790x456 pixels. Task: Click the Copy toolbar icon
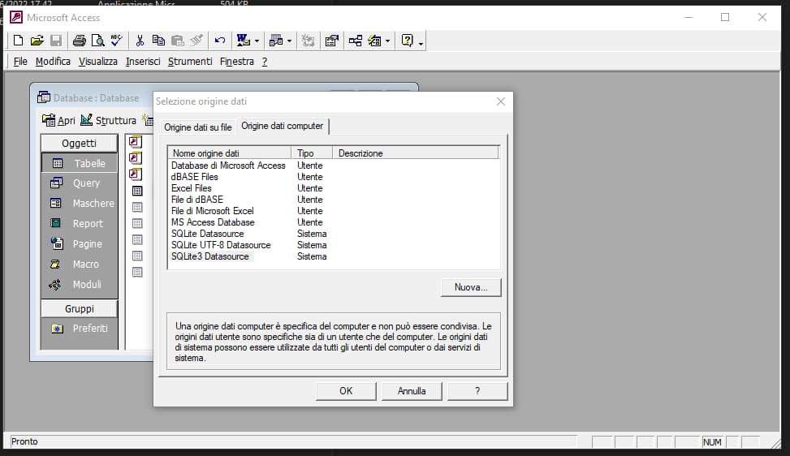click(x=158, y=41)
